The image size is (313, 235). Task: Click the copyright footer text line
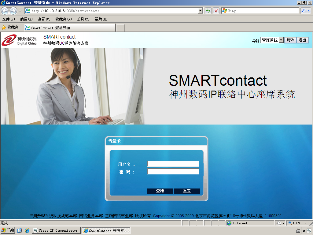pyautogui.click(x=156, y=216)
